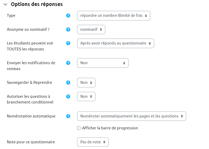Open the nominatif dropdown
The image size is (209, 149).
click(91, 29)
